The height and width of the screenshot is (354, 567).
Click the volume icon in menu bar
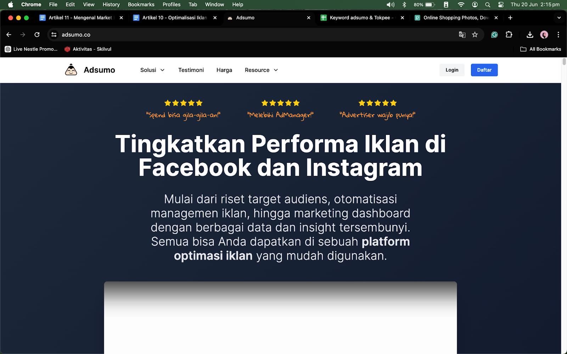(390, 5)
